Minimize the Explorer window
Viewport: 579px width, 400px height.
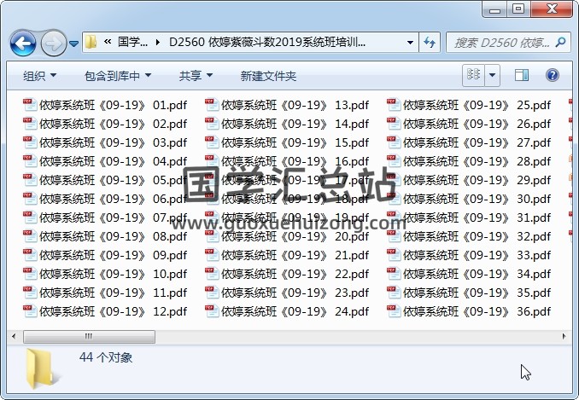tap(494, 9)
